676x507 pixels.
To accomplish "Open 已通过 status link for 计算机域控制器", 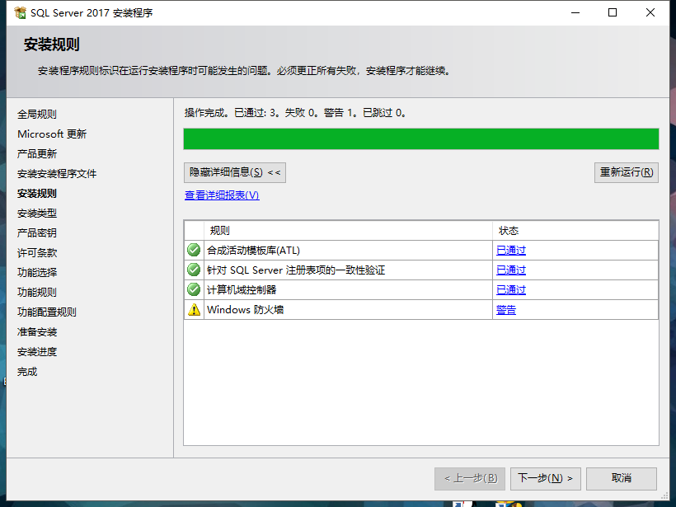I will tap(510, 290).
